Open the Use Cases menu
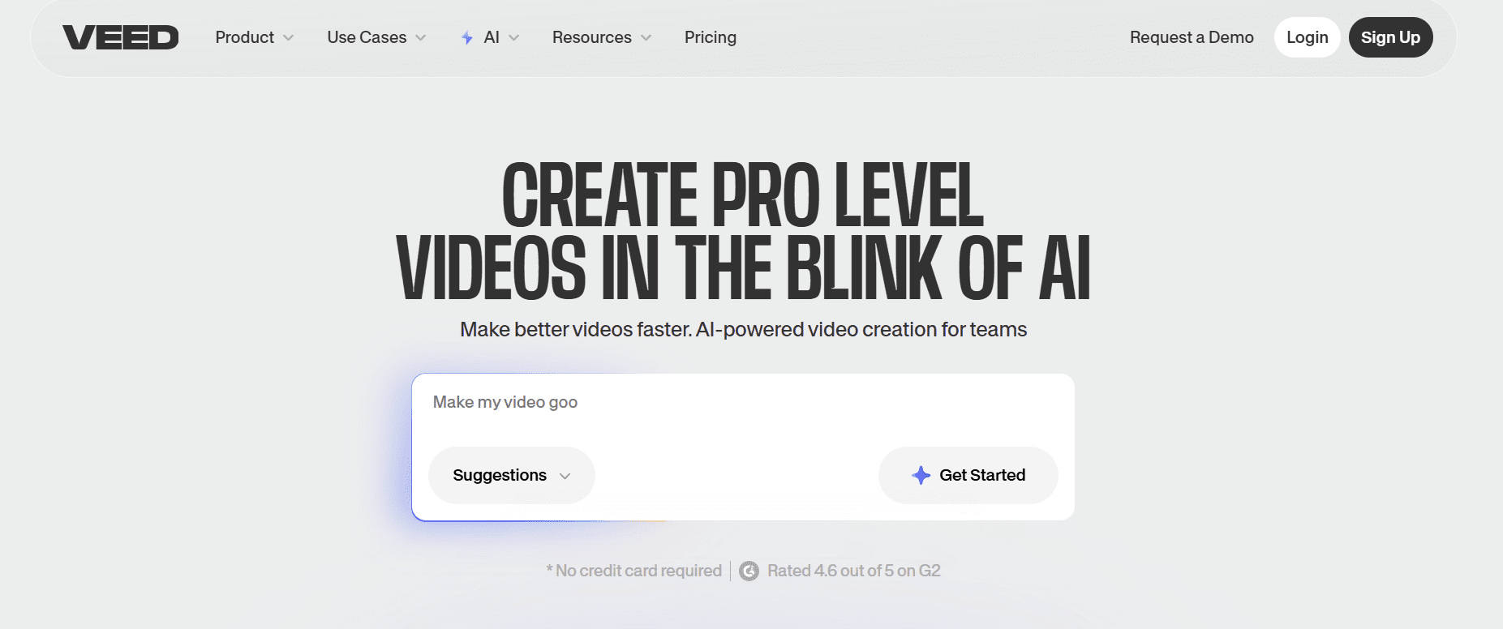 376,37
